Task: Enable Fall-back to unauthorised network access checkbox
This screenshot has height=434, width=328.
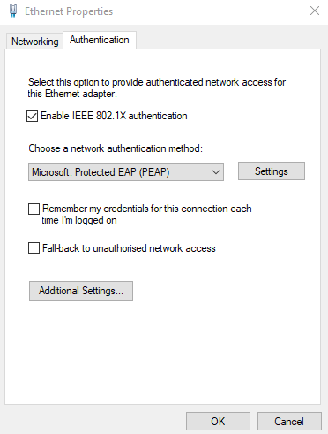Action: click(x=34, y=248)
